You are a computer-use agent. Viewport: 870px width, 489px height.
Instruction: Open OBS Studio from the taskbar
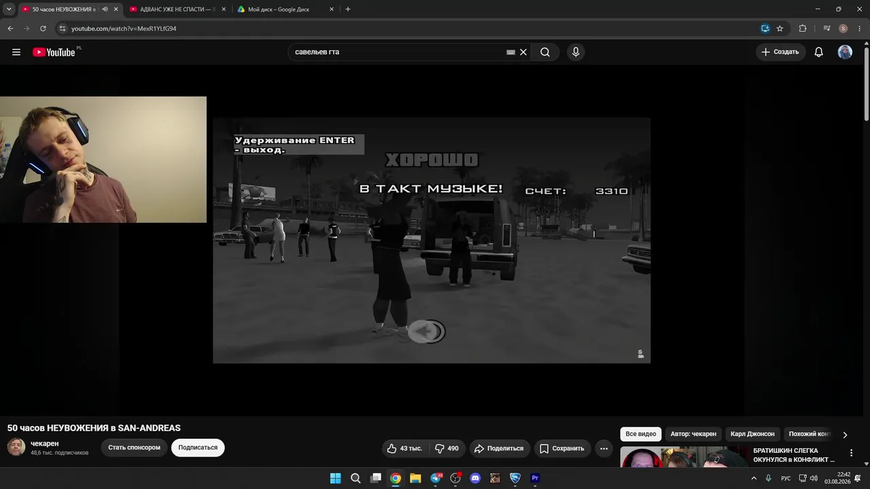(455, 478)
